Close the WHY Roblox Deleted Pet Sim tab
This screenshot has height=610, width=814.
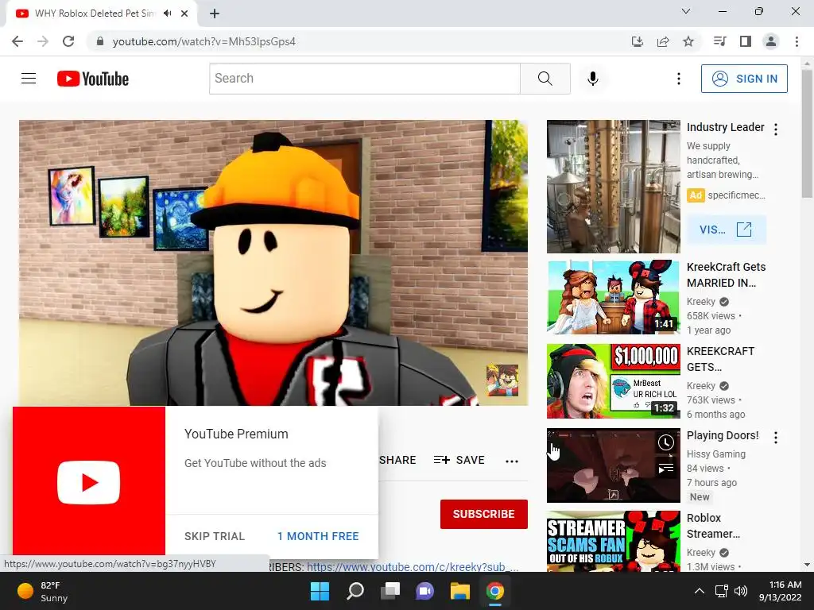(x=184, y=14)
